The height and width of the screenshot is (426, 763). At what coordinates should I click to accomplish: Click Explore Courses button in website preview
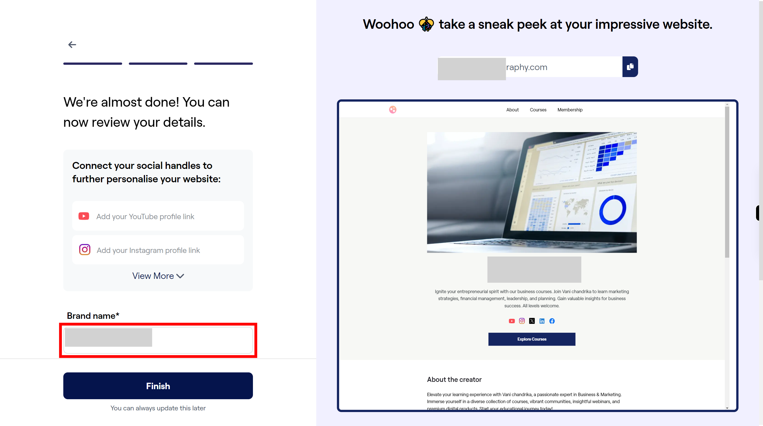coord(532,339)
